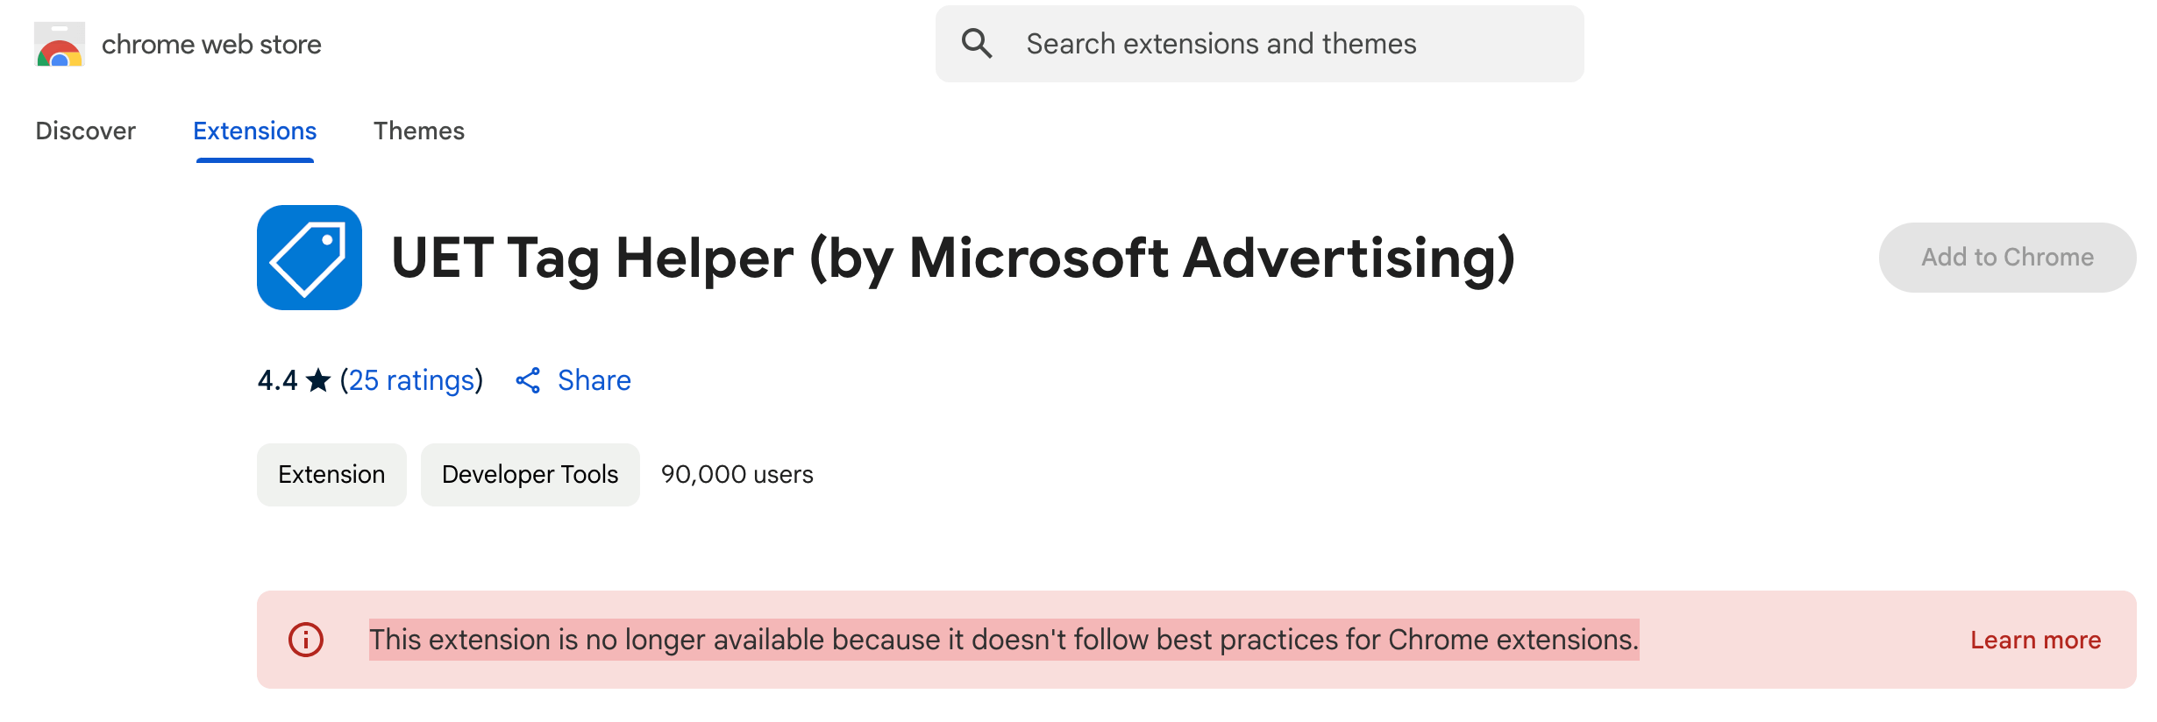Click the 90,000 users text
The width and height of the screenshot is (2157, 722).
tap(738, 474)
